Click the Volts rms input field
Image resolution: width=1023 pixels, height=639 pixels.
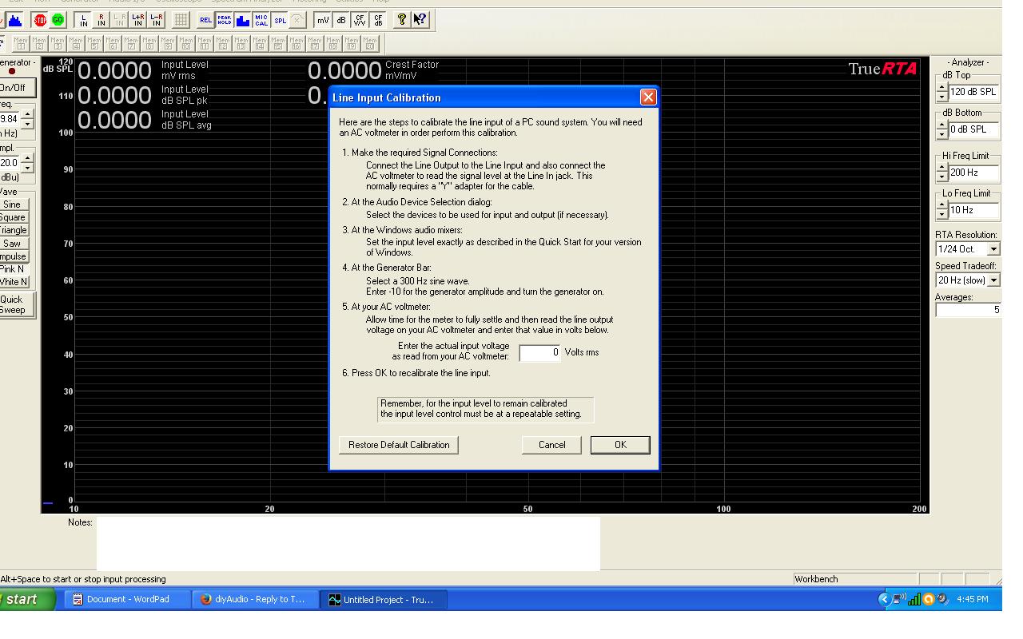click(539, 352)
